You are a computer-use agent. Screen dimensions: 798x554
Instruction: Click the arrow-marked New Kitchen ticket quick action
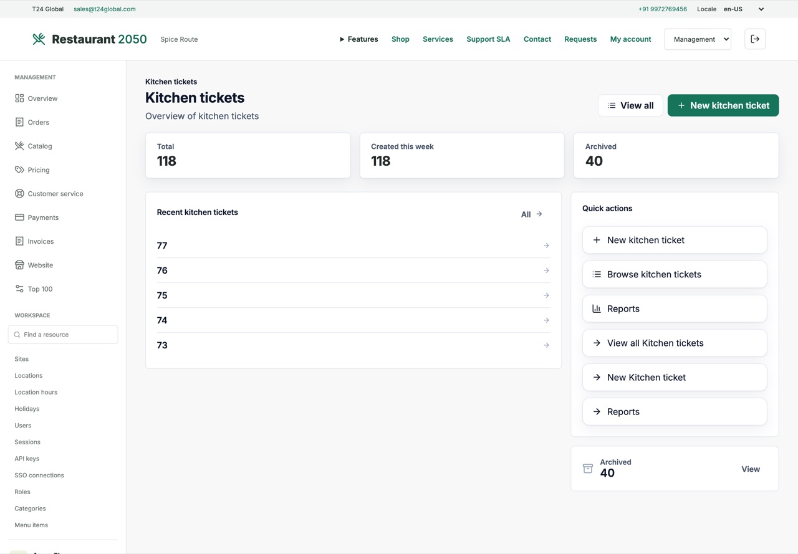[675, 377]
